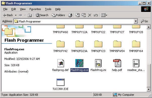Click the Go button

pos(144,21)
